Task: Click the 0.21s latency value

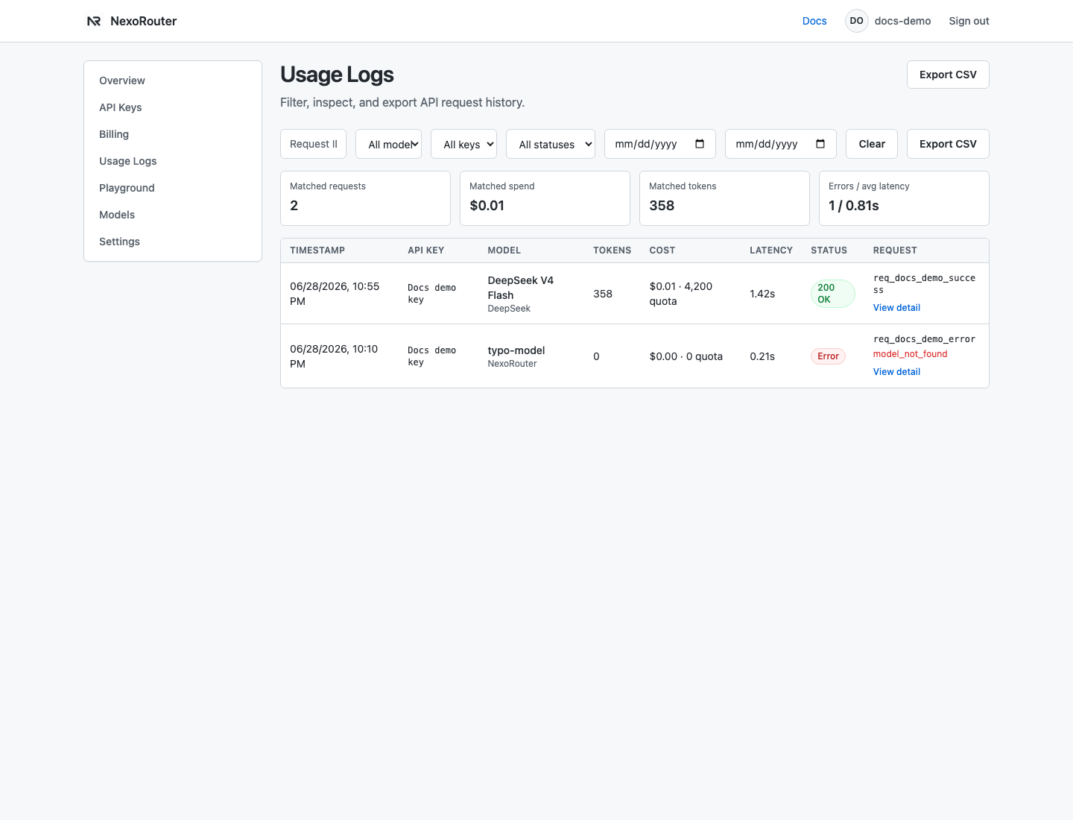Action: (762, 356)
